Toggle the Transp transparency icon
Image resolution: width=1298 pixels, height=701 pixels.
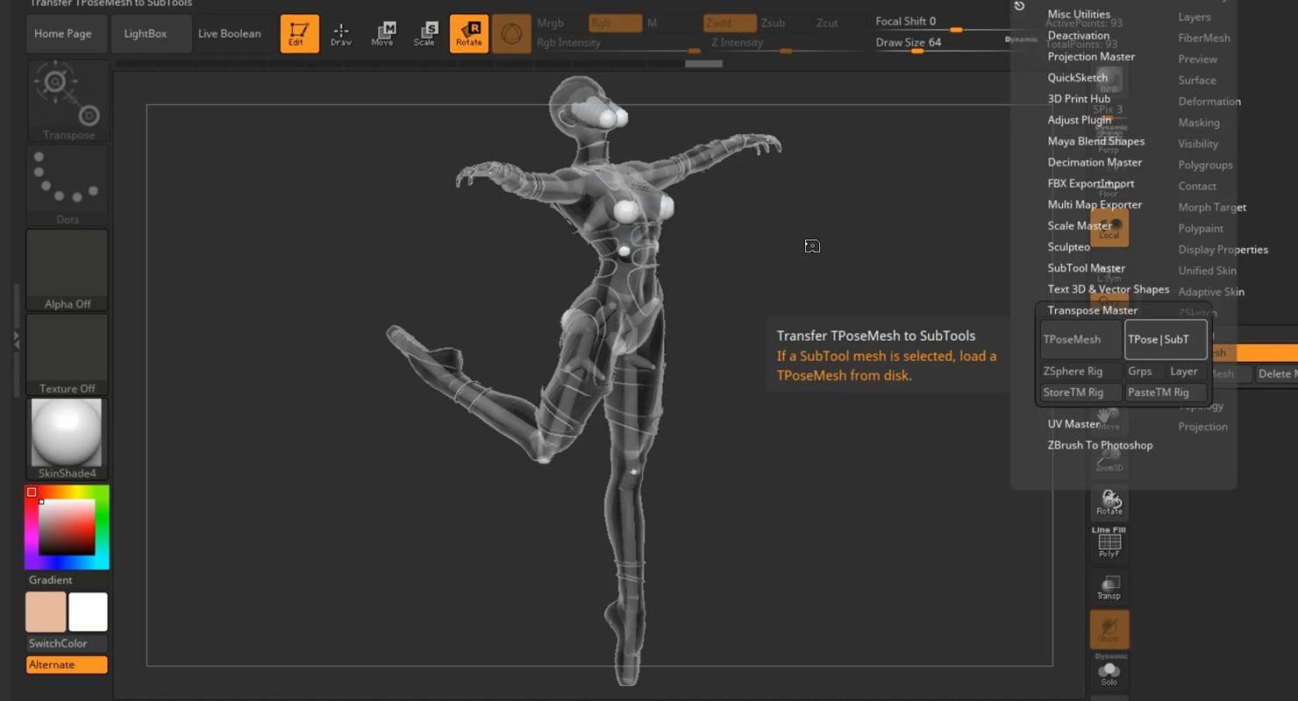[1109, 587]
